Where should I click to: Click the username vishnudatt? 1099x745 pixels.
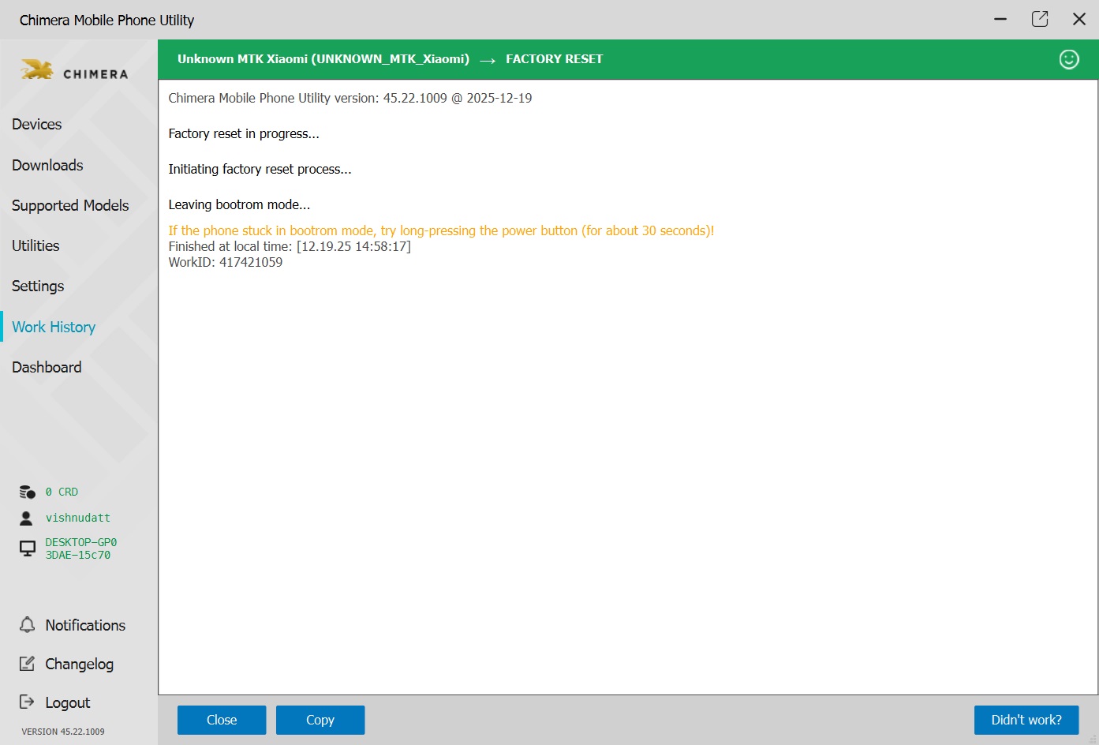(x=78, y=518)
